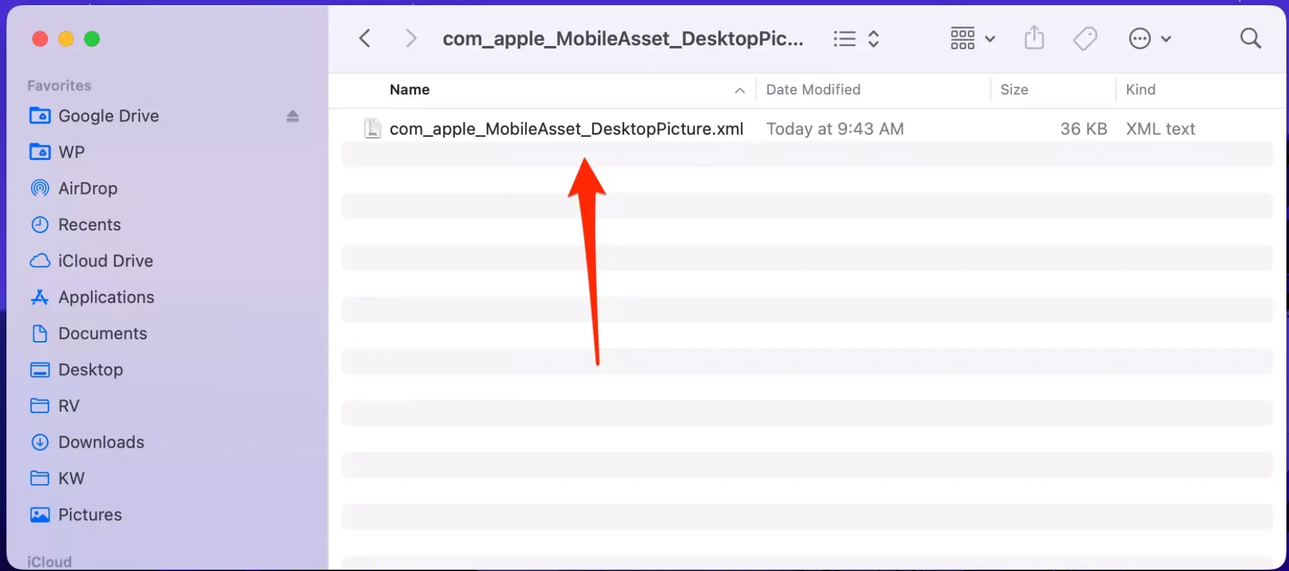The width and height of the screenshot is (1289, 571).
Task: Sort by Kind column header
Action: click(x=1140, y=89)
